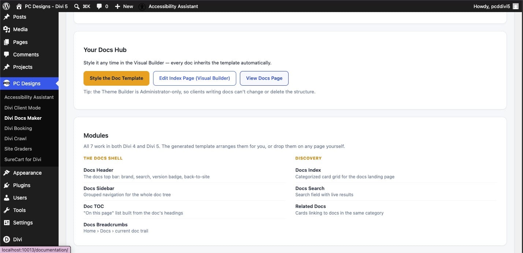Click the Pages icon in sidebar
This screenshot has height=253, width=523.
pyautogui.click(x=7, y=42)
